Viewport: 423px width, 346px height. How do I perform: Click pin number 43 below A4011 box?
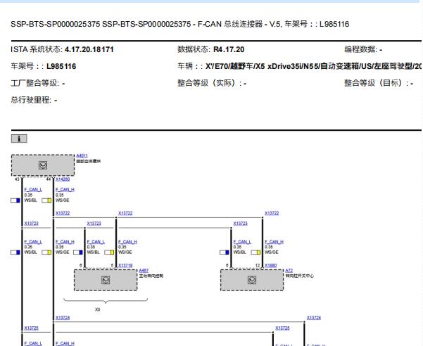point(17,179)
